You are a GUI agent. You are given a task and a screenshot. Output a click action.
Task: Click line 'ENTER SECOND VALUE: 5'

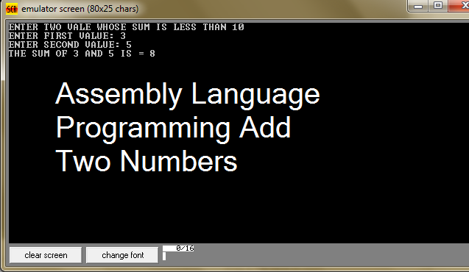point(70,45)
